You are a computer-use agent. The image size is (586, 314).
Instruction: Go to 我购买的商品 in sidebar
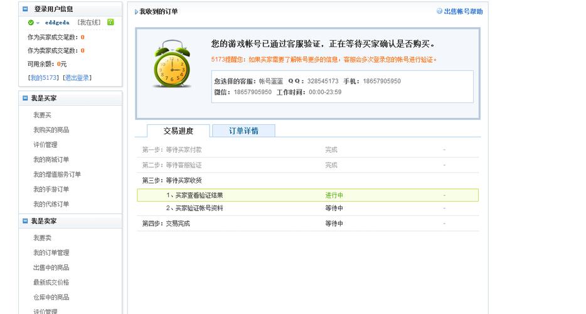click(x=51, y=130)
